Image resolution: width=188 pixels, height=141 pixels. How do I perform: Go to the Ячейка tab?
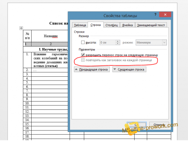tap(127, 25)
